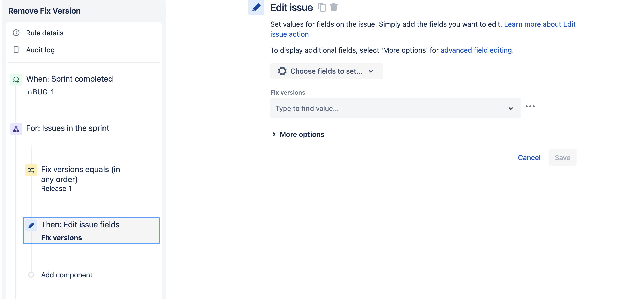Click the blue pencil icon beside the Edit issue heading
The height and width of the screenshot is (299, 619).
256,7
